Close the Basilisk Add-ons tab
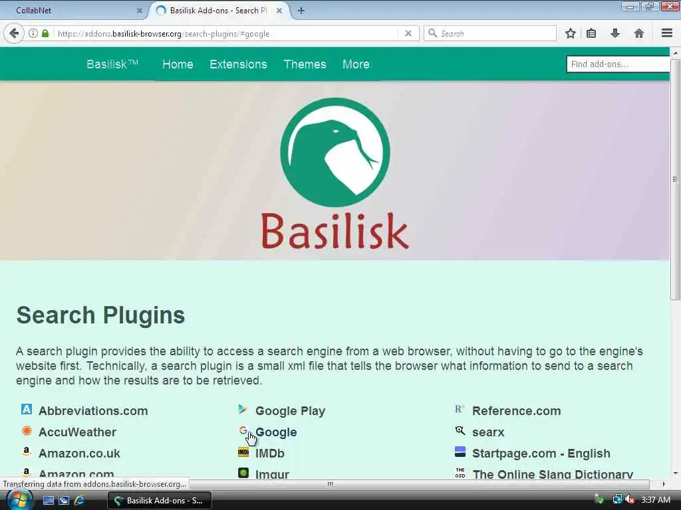This screenshot has width=681, height=510. click(x=279, y=11)
